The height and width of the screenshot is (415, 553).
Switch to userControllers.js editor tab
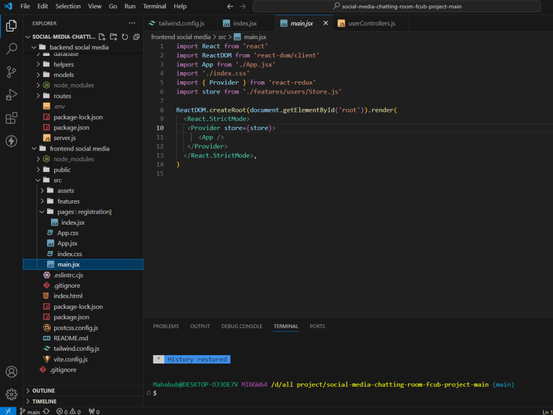coord(371,23)
